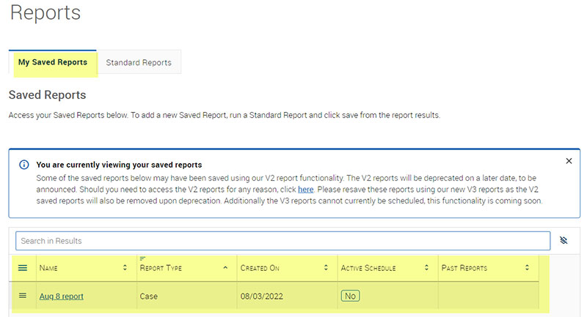Open the Aug 8 report row menu icon

(x=23, y=296)
